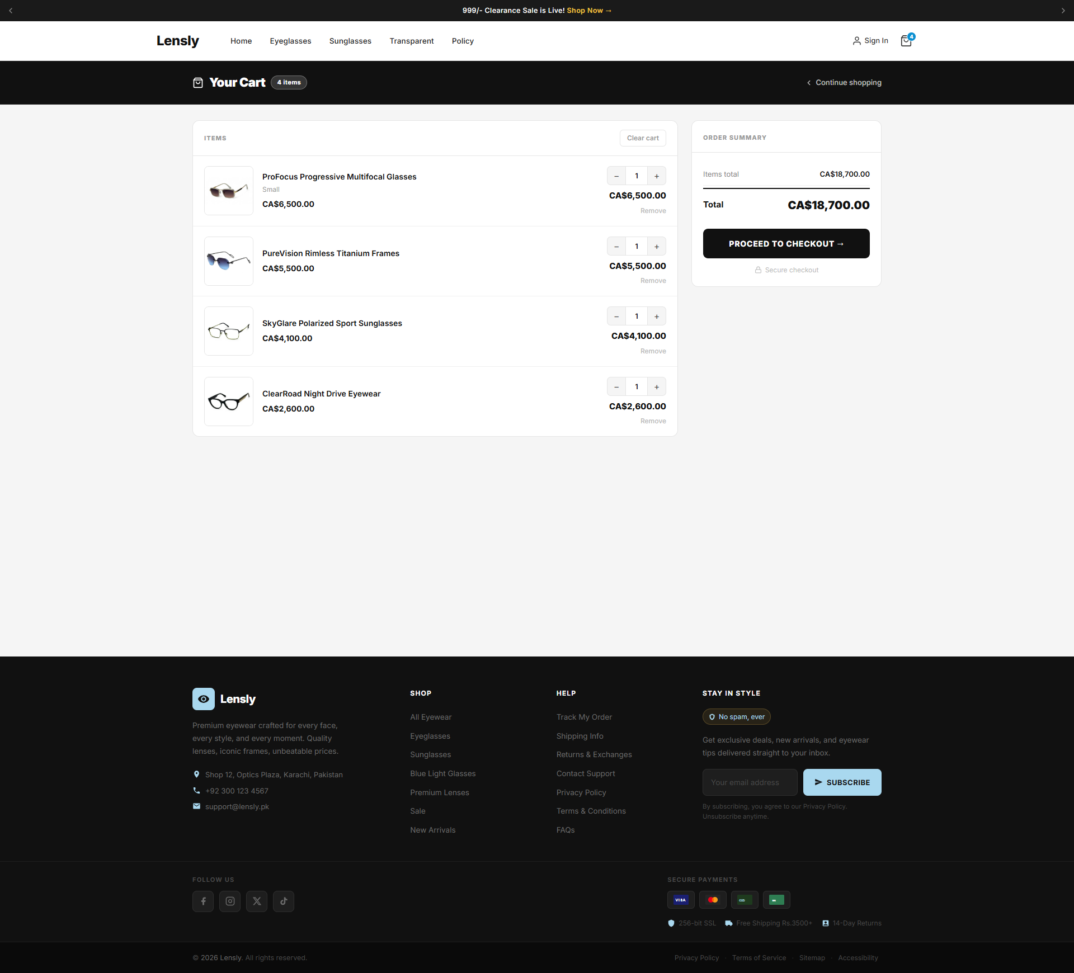Open the TikTok social icon

click(284, 901)
